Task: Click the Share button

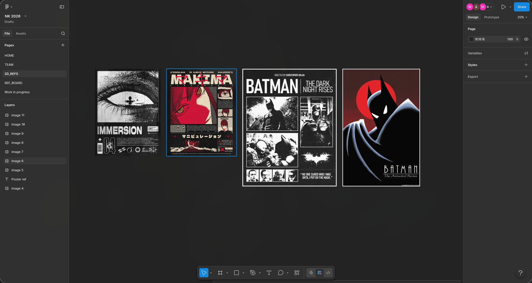Action: pos(522,7)
